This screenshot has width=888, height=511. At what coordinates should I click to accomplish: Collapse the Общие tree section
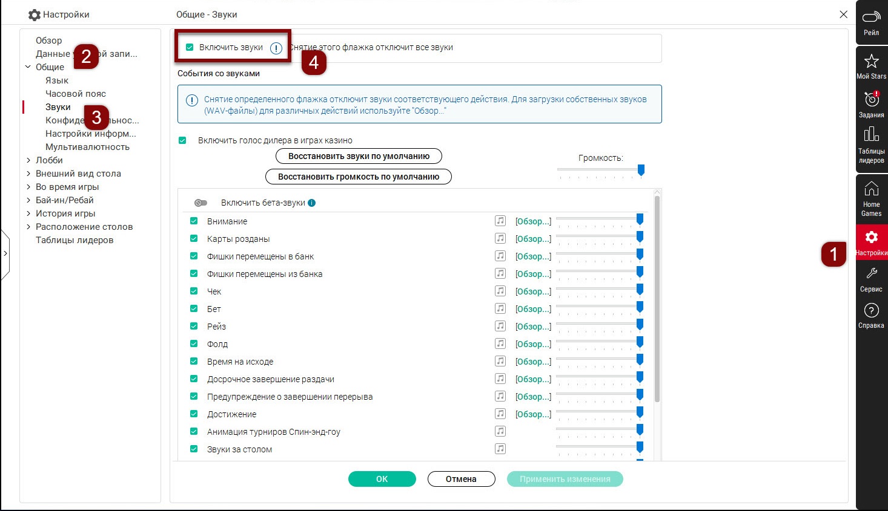(x=28, y=67)
